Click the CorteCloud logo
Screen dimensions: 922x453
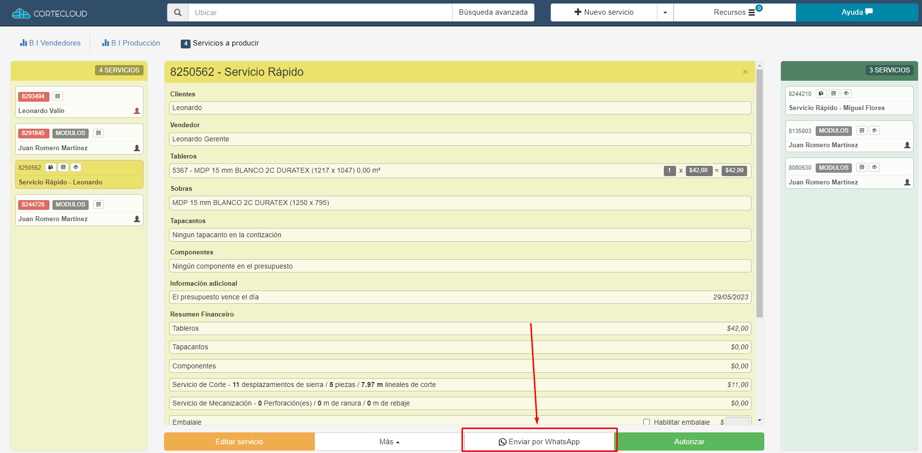tap(49, 13)
